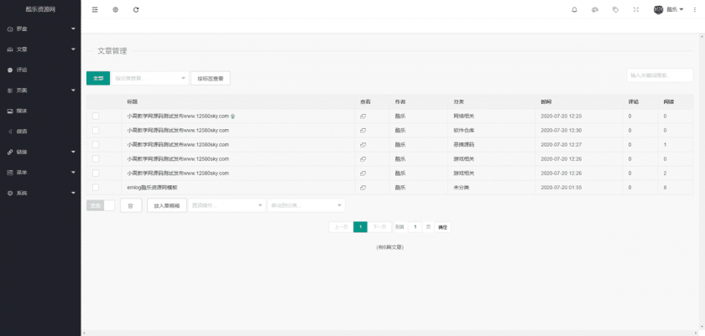Click the 媒体 picture sidebar icon
This screenshot has width=705, height=336.
pyautogui.click(x=10, y=111)
